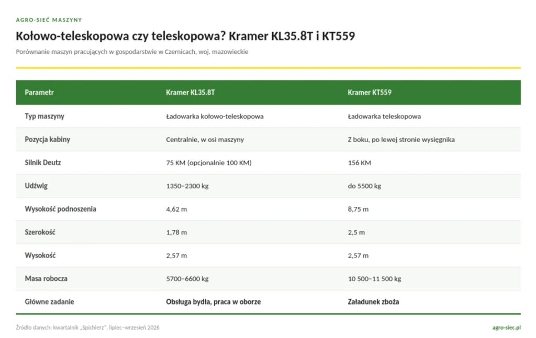
Task: Click the Pozycja kabiny row label
Action: [48, 139]
